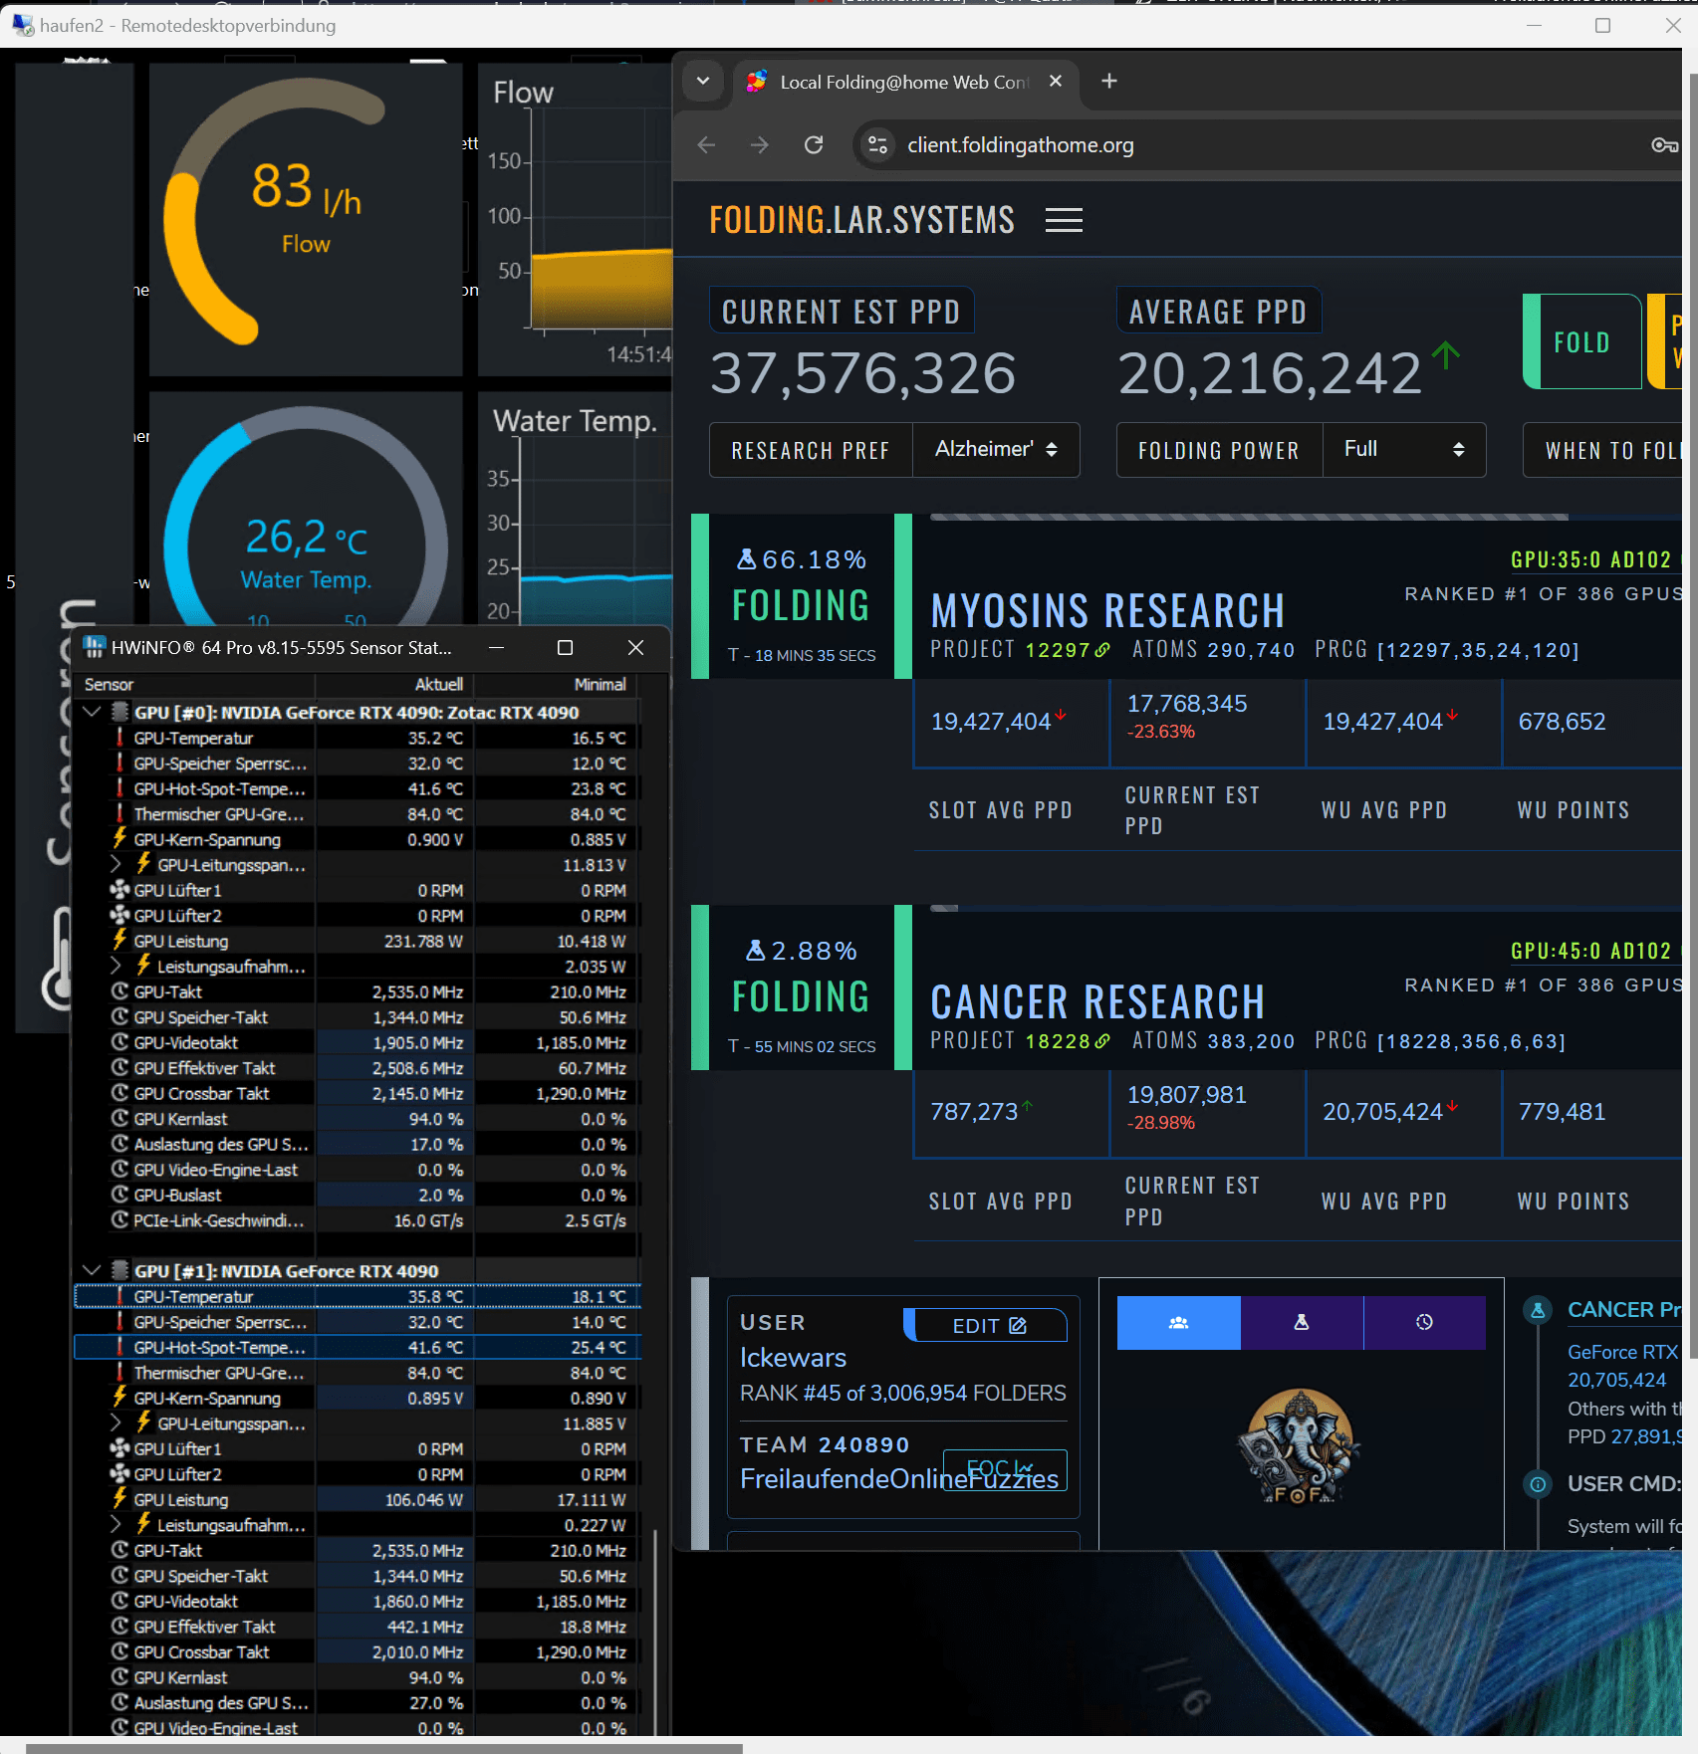
Task: Click the CANCER RESEARCH project heading
Action: coord(1097,1001)
